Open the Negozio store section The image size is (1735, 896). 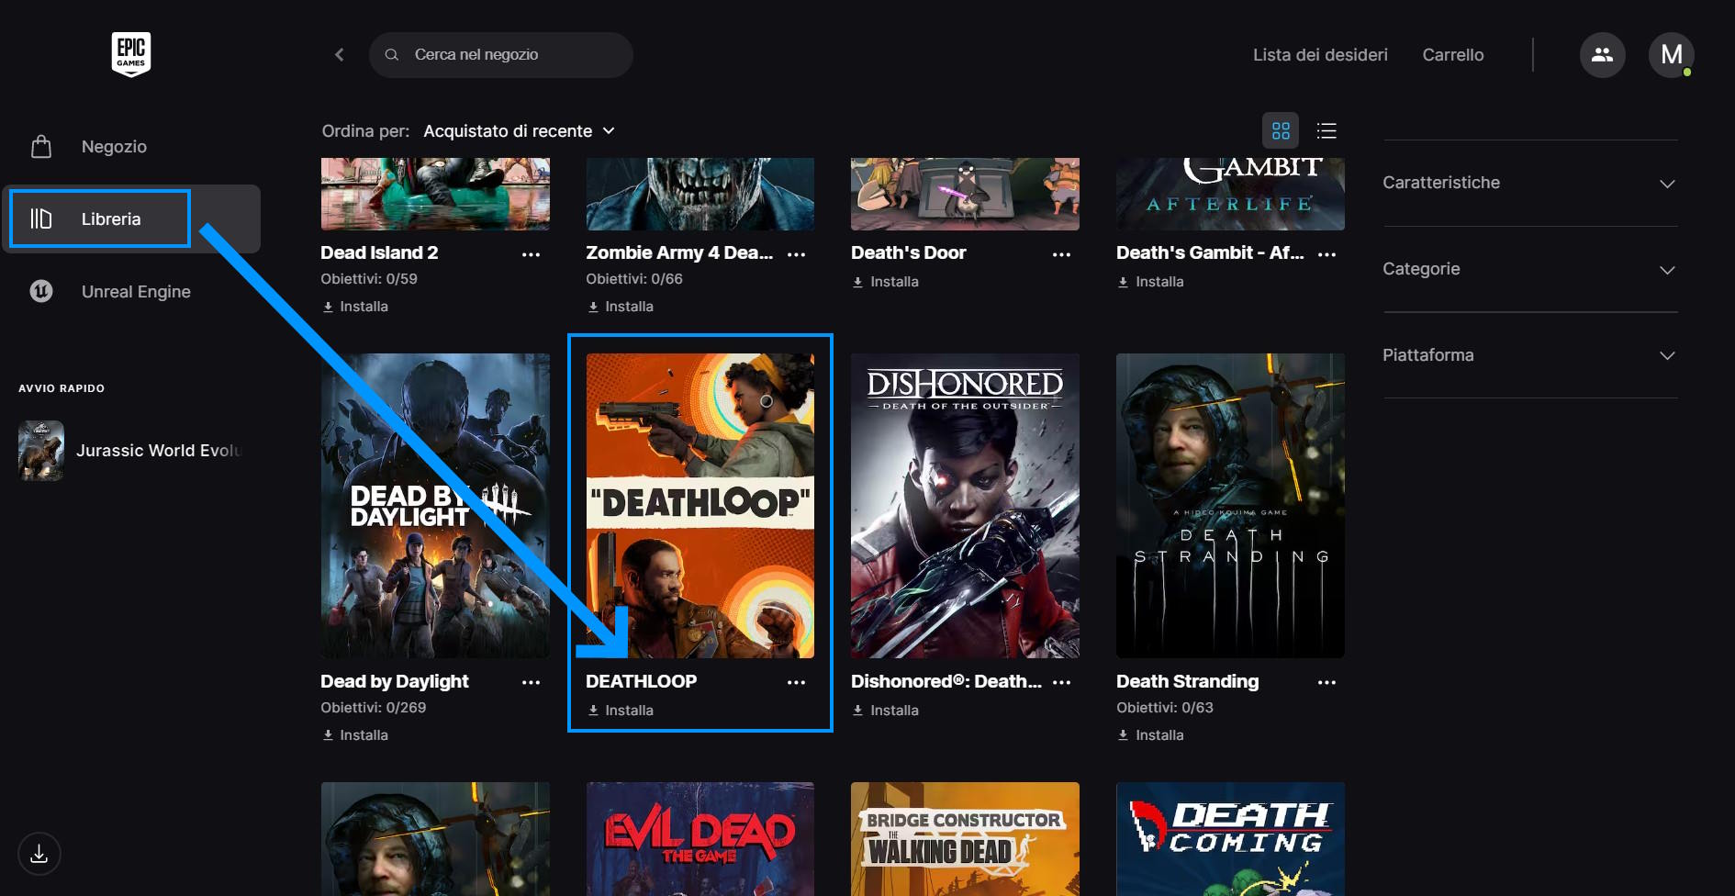click(131, 147)
